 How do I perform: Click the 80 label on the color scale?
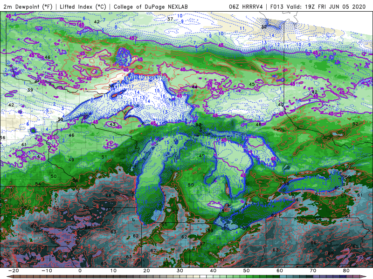346,271
